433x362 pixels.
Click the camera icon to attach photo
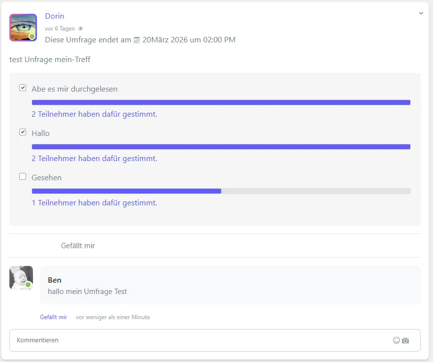(405, 340)
